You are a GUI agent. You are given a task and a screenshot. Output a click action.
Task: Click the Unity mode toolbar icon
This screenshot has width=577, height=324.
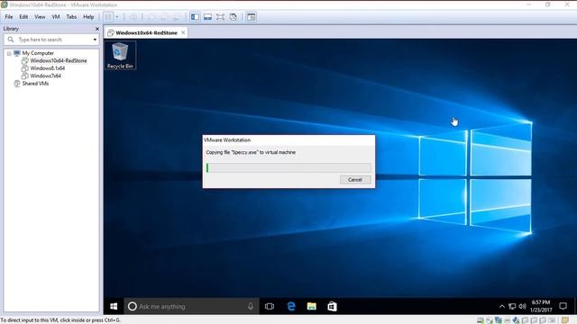[x=233, y=17]
